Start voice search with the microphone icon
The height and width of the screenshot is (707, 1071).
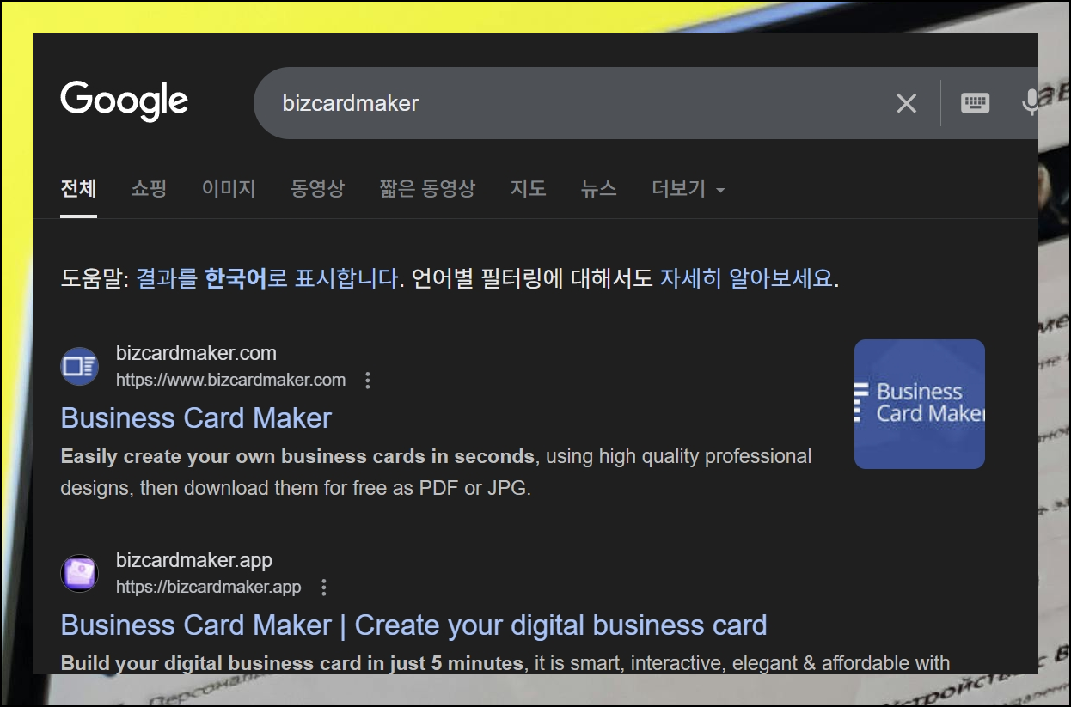pos(1030,103)
